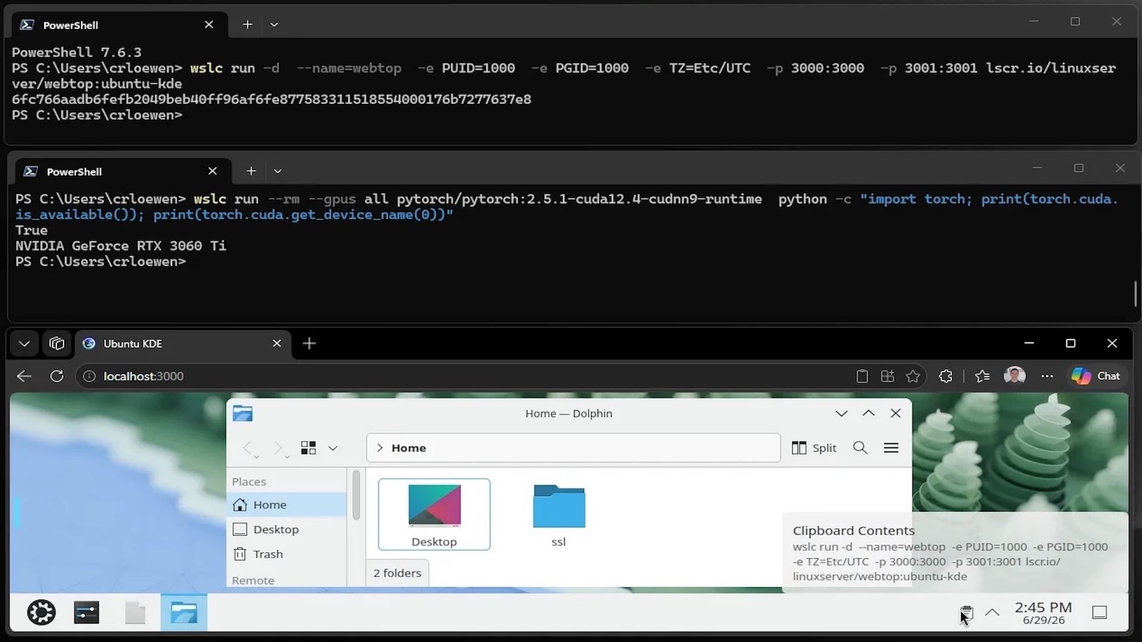This screenshot has width=1142, height=642.
Task: Select the Ubuntu KDE browser tab
Action: (183, 344)
